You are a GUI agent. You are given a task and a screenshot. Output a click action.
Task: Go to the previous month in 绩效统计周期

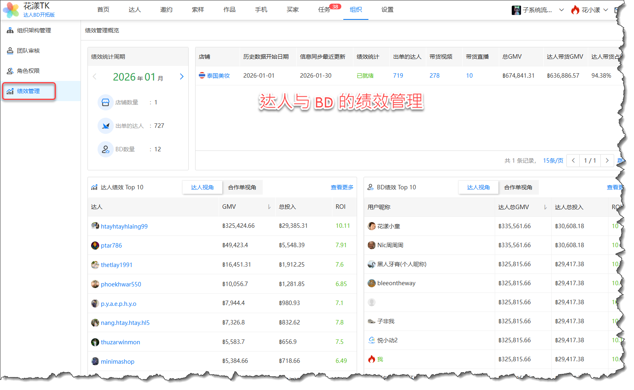click(x=95, y=76)
